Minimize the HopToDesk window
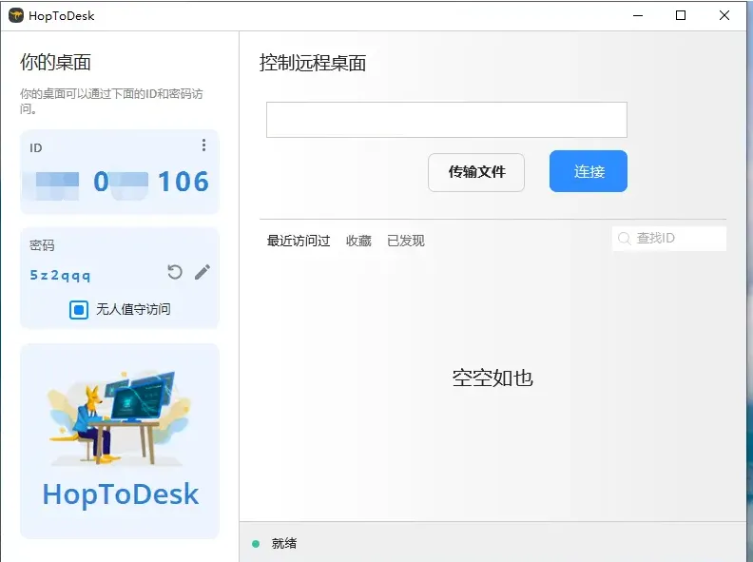The width and height of the screenshot is (753, 562). [x=638, y=15]
